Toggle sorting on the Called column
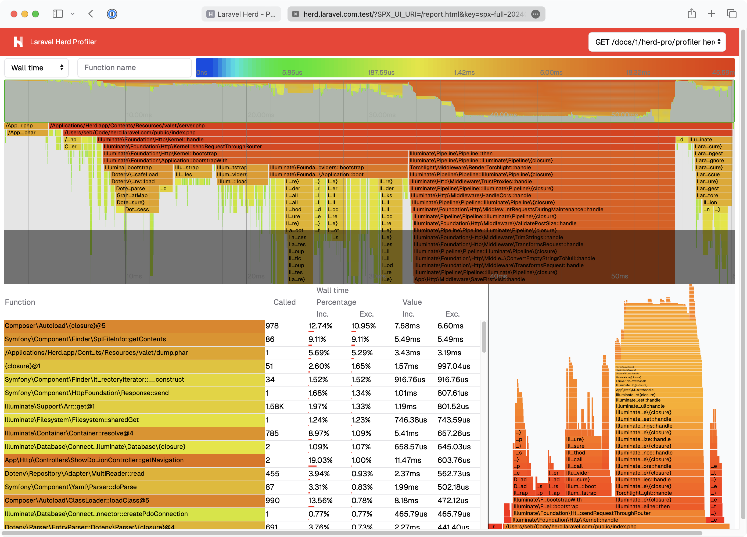747x537 pixels. click(x=285, y=302)
